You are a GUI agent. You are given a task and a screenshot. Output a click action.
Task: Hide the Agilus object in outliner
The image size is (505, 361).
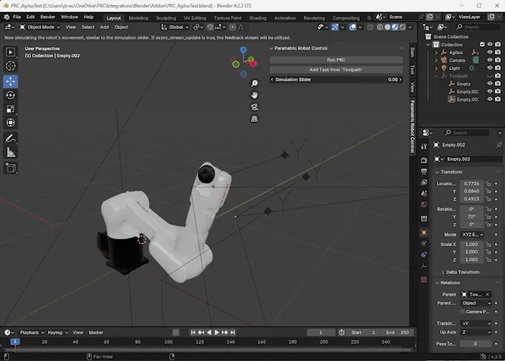(x=490, y=52)
